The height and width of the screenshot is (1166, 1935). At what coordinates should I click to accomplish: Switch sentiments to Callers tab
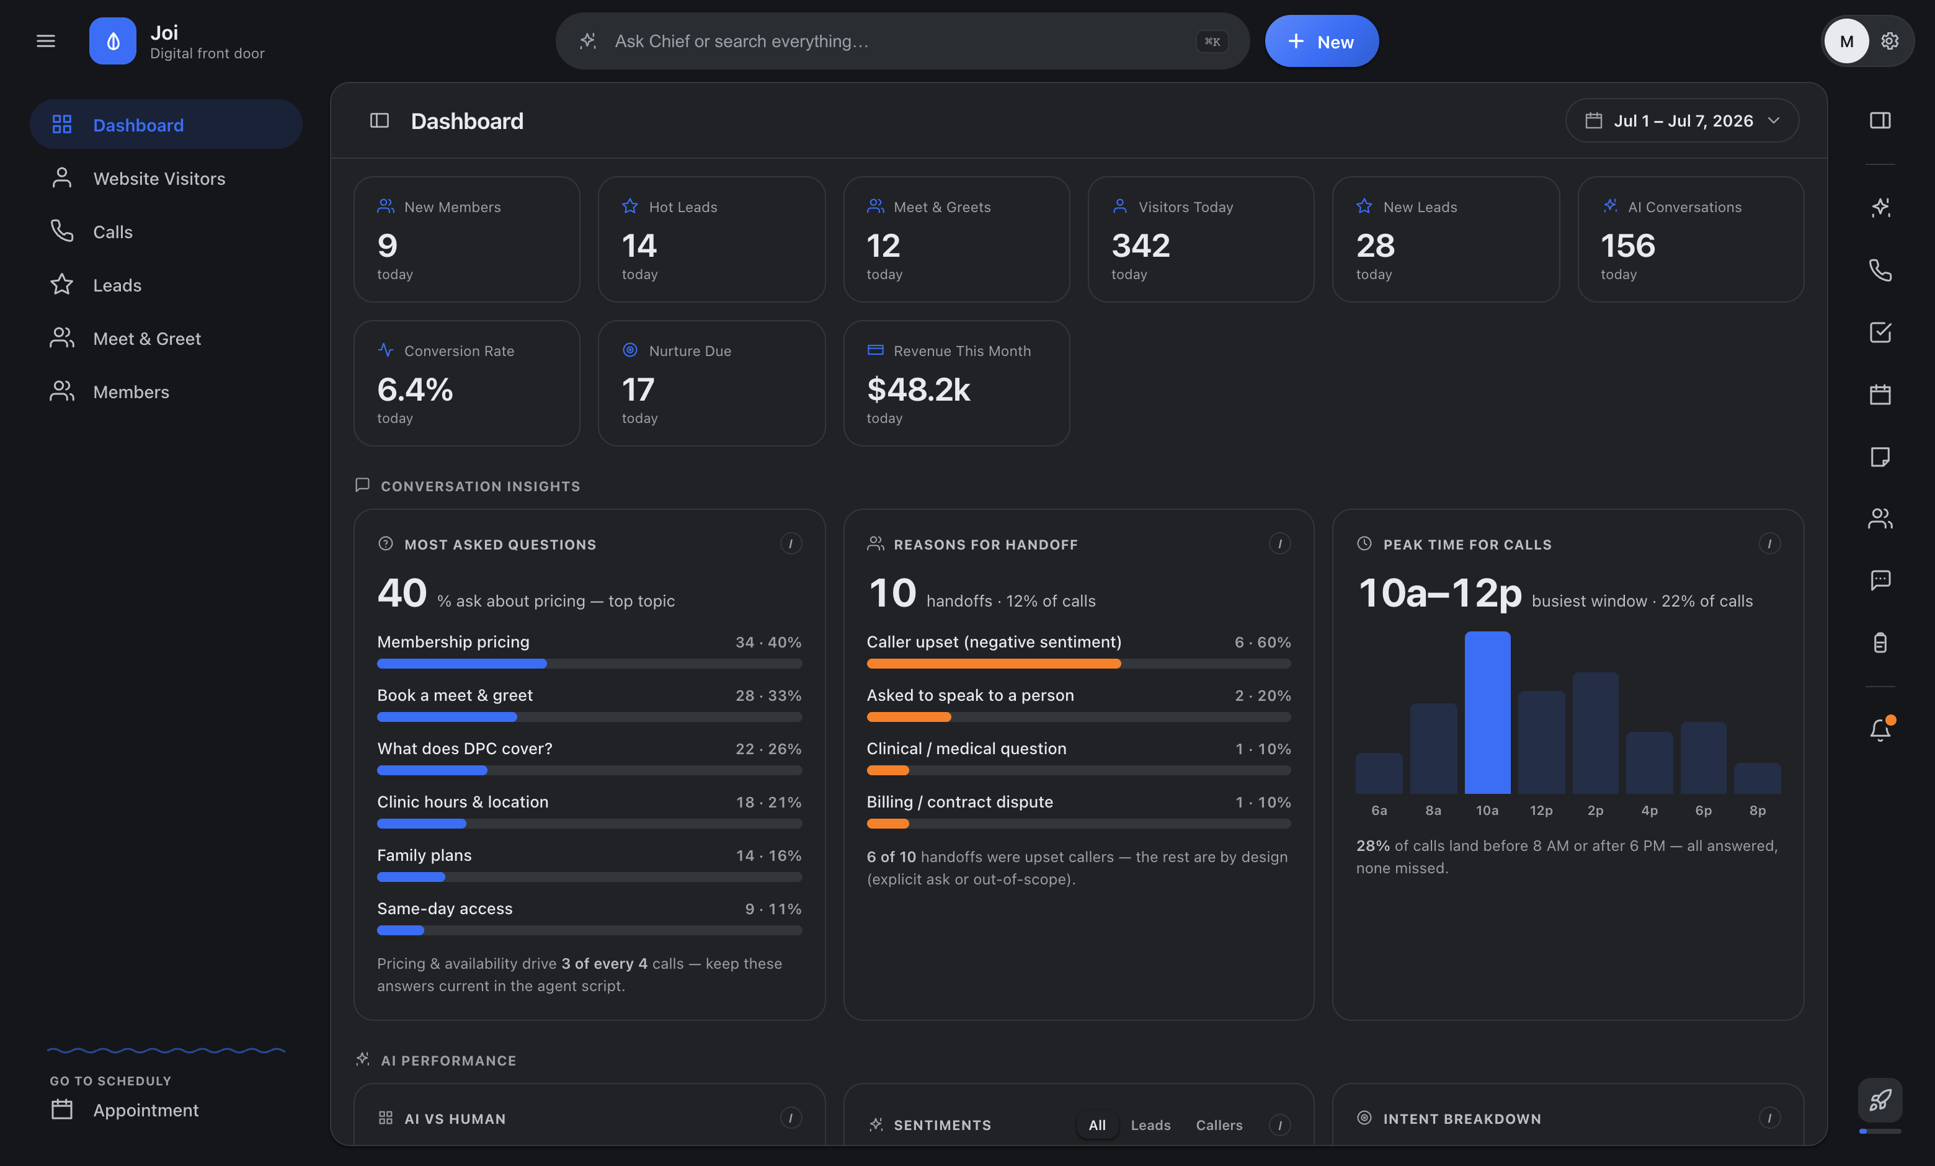(x=1219, y=1124)
